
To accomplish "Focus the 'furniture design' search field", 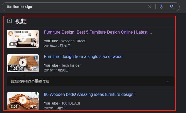I will point(75,7).
